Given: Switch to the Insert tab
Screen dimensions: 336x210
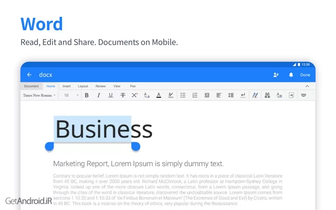Looking at the screenshot, I should [66, 86].
